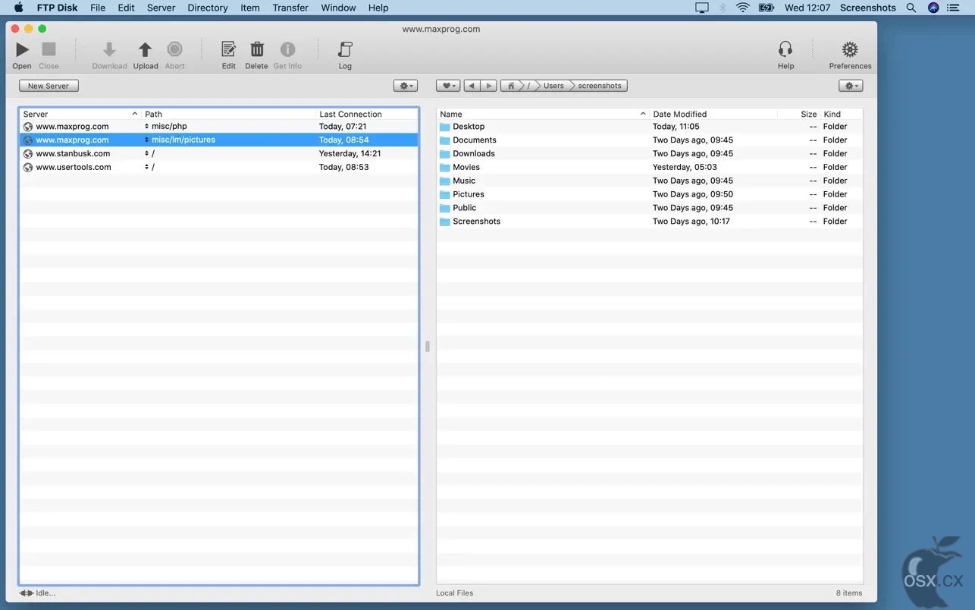Click the Delete trash icon
Screen dimensions: 975x610
(257, 50)
